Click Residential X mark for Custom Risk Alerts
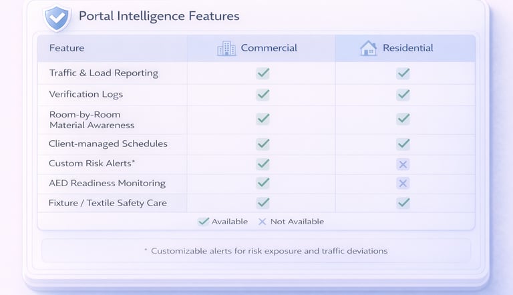513x295 pixels. pyautogui.click(x=403, y=164)
